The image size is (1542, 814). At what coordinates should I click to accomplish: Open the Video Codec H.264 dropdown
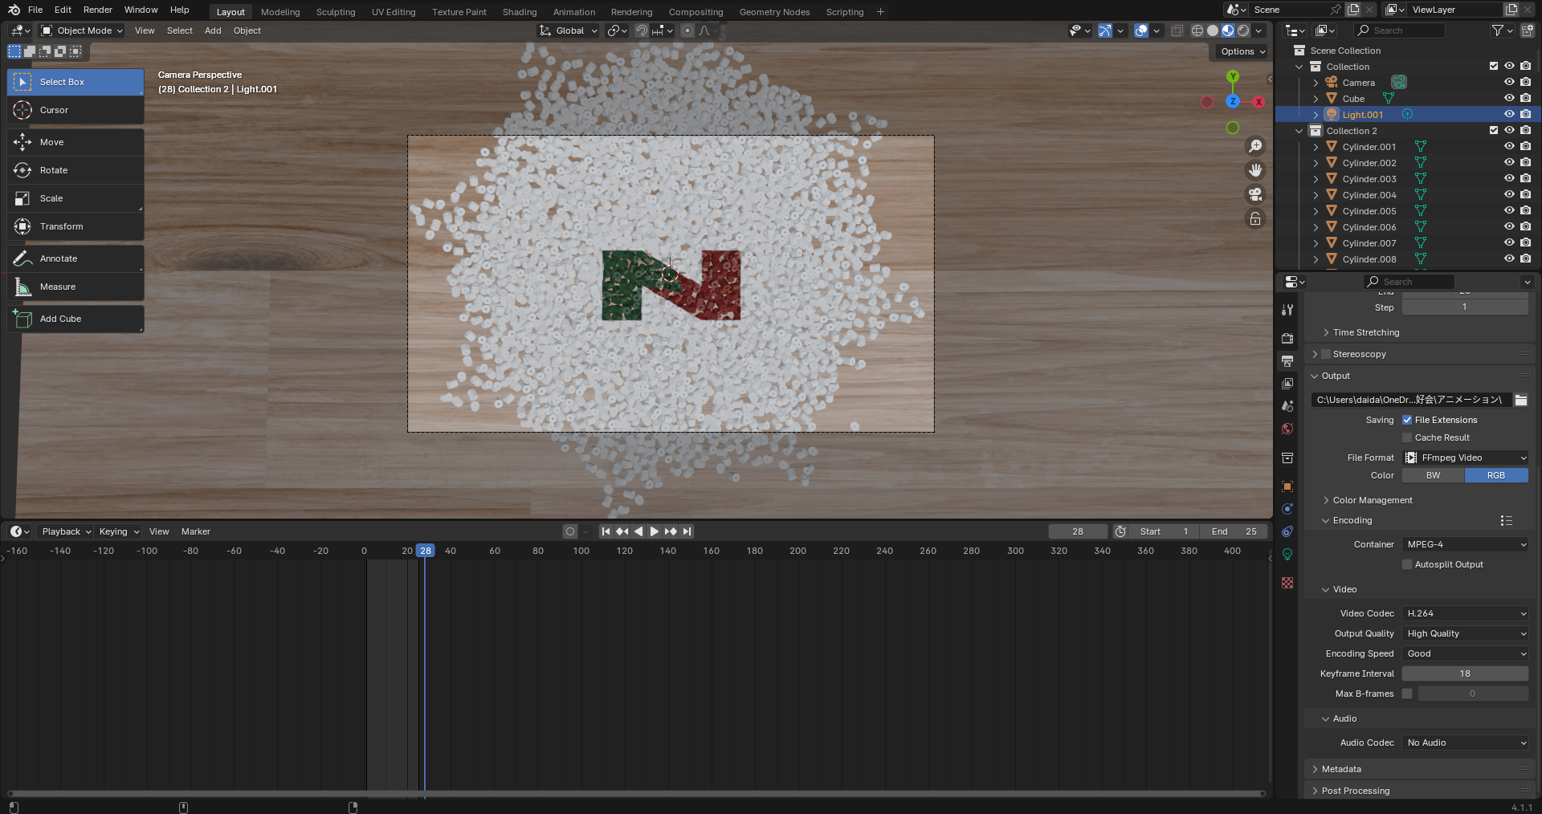point(1466,613)
